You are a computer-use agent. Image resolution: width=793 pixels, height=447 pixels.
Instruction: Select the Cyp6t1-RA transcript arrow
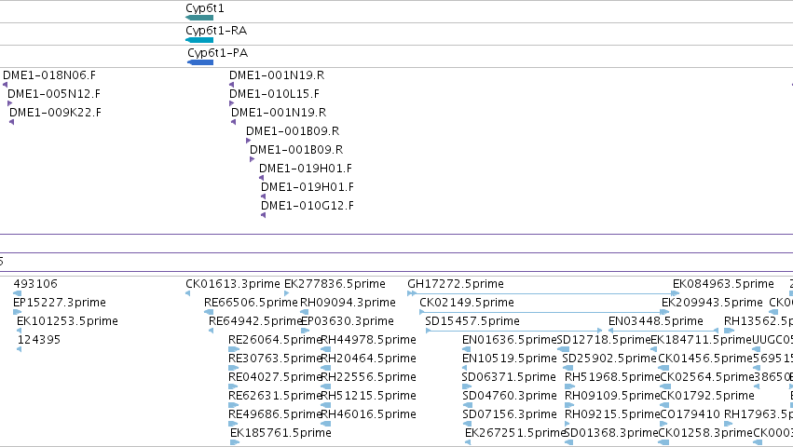(x=199, y=40)
